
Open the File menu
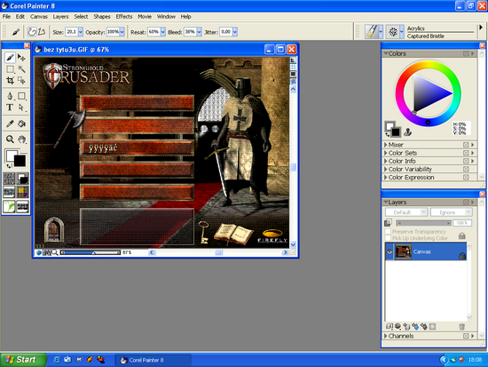click(x=6, y=17)
